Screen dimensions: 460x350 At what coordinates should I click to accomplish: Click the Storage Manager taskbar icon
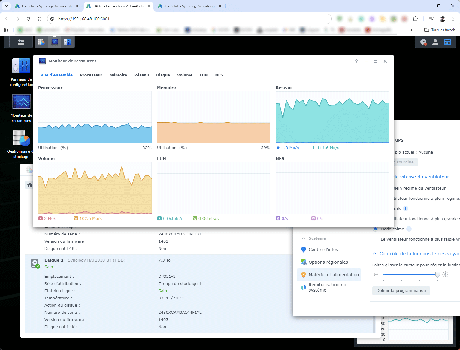tap(41, 42)
